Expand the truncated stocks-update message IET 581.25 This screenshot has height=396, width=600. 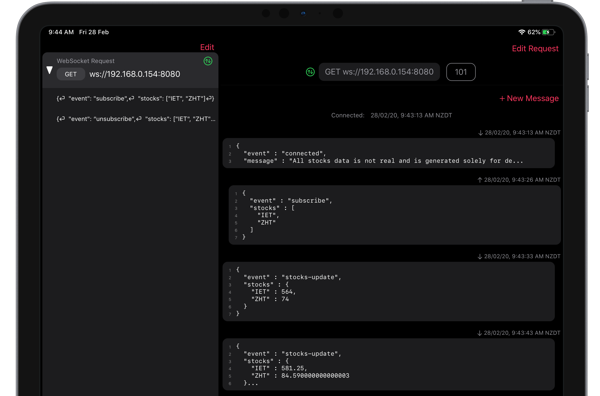tap(388, 364)
